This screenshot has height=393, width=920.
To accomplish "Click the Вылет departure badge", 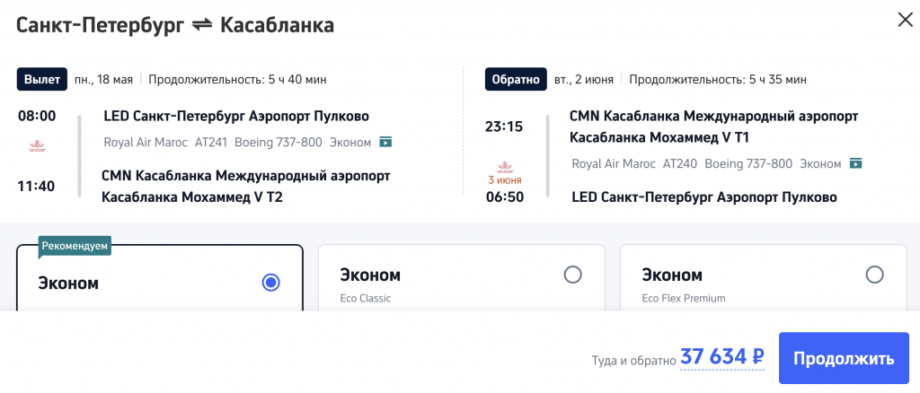I will (x=43, y=80).
